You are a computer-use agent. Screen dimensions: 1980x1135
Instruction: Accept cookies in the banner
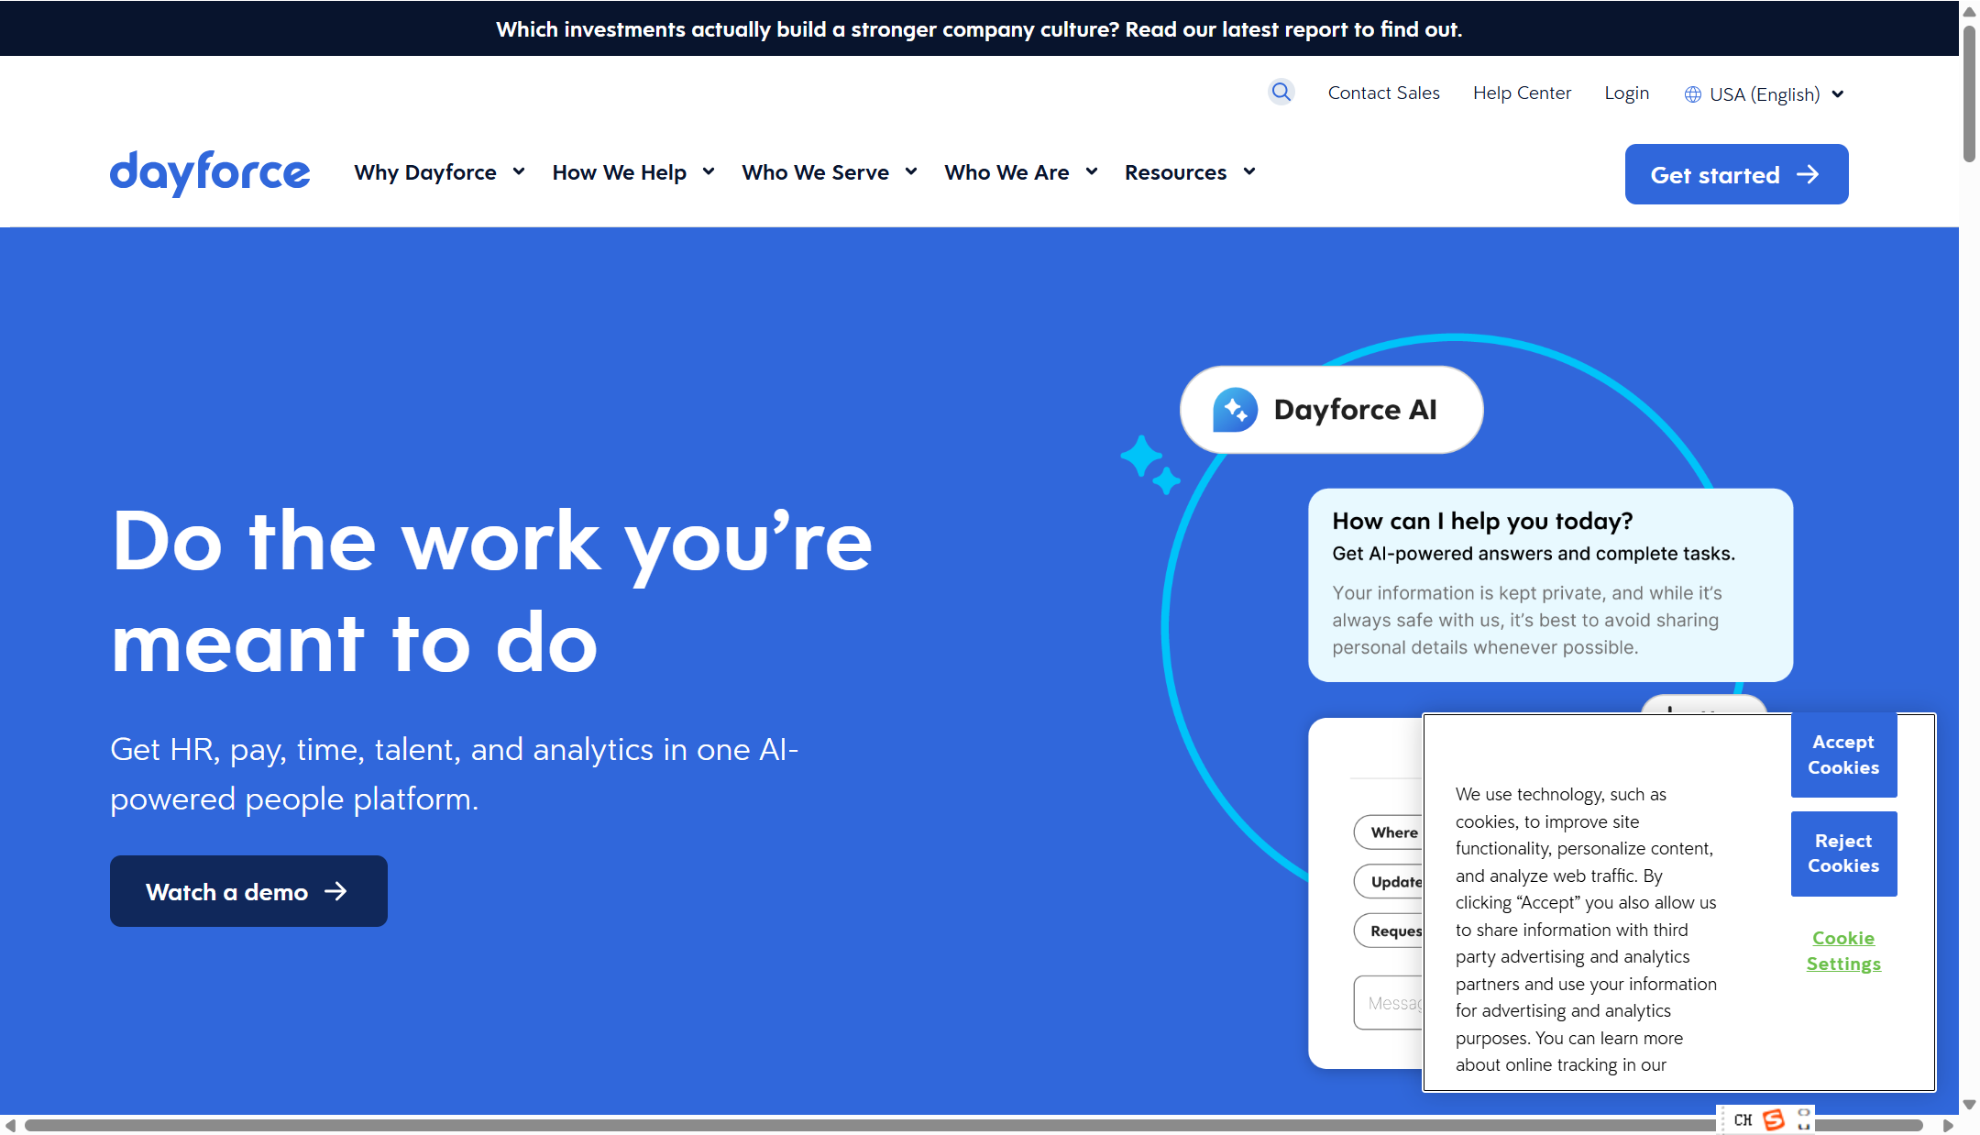tap(1842, 755)
